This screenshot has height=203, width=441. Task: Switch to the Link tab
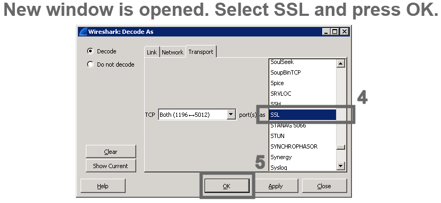coord(152,52)
